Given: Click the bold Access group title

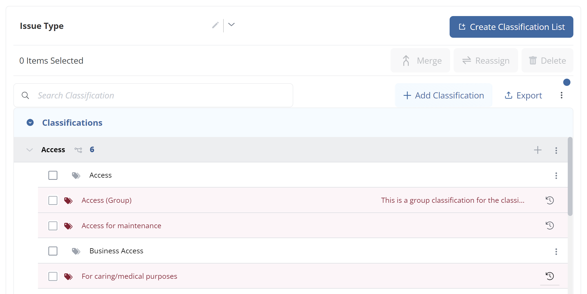Looking at the screenshot, I should 53,150.
